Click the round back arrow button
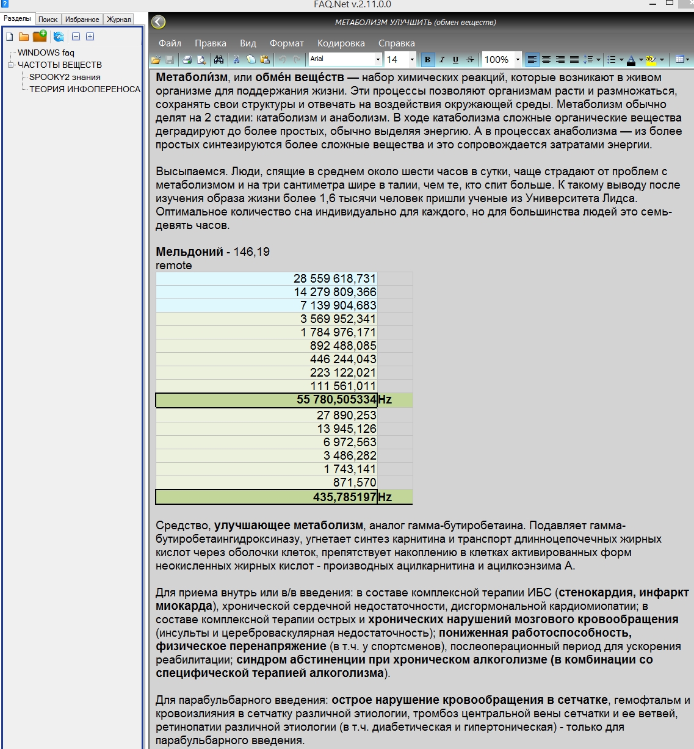This screenshot has width=694, height=749. (x=158, y=23)
